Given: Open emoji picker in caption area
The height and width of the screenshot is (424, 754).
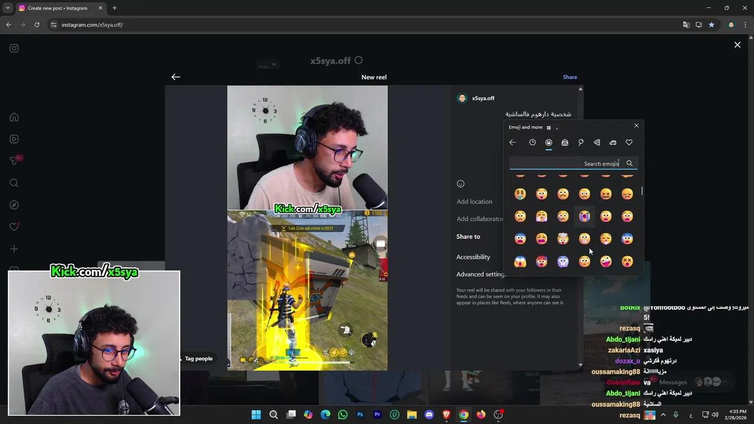Looking at the screenshot, I should pyautogui.click(x=461, y=184).
